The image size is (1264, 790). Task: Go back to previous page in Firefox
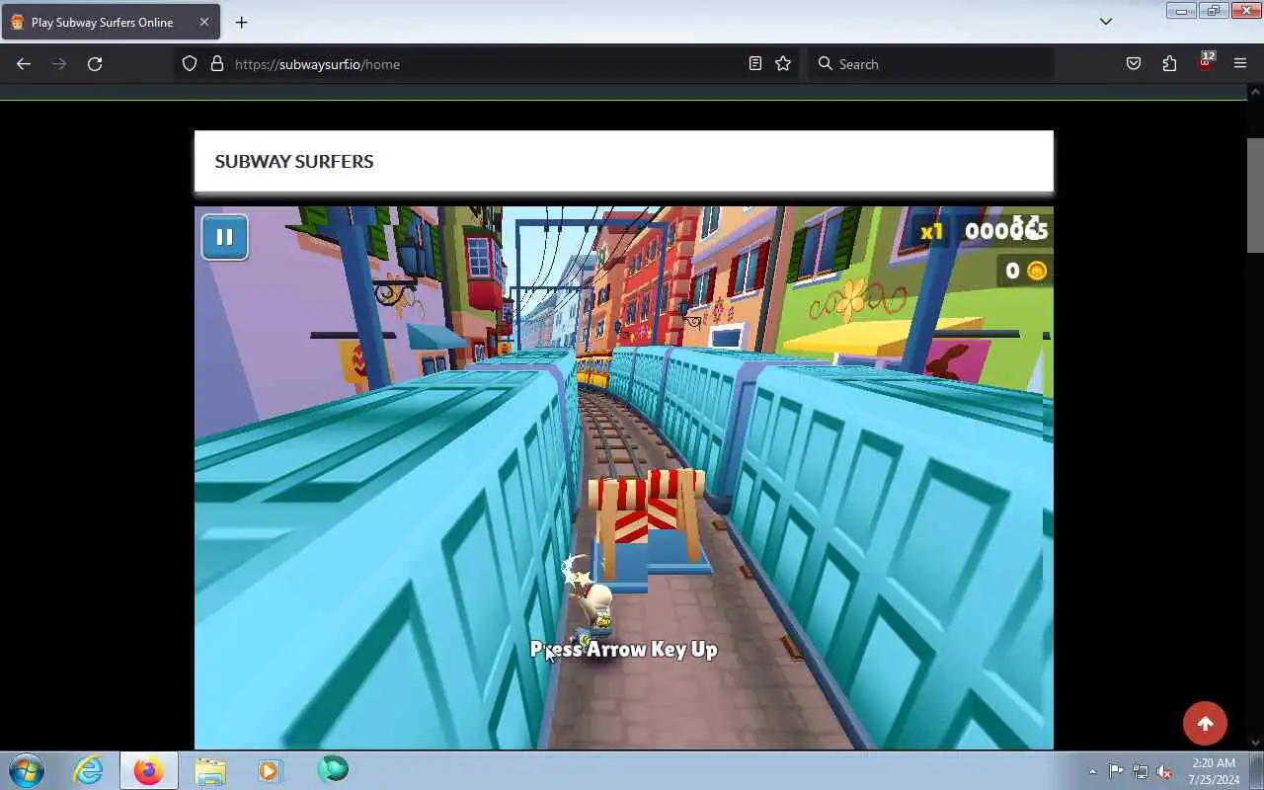[24, 63]
